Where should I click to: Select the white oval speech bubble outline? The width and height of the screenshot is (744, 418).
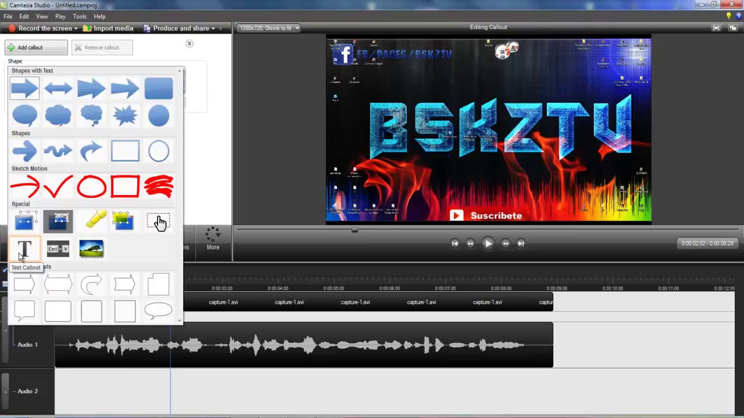click(158, 311)
